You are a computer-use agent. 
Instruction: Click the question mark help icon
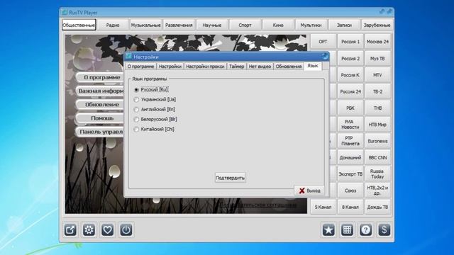(366, 229)
